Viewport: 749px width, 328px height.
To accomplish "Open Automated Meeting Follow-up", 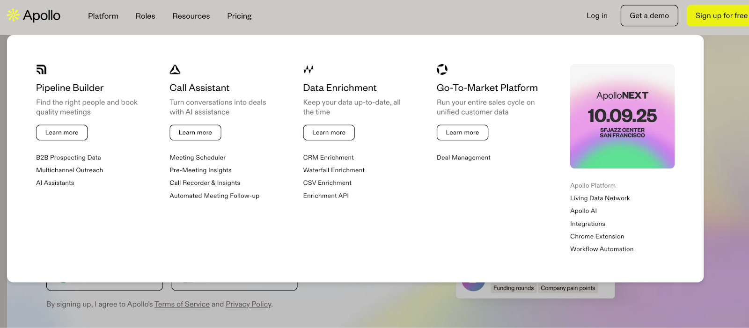I will 214,196.
